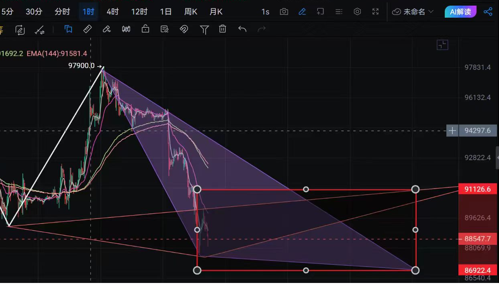499x295 pixels.
Task: Expand the chart to fullscreen
Action: (x=375, y=12)
